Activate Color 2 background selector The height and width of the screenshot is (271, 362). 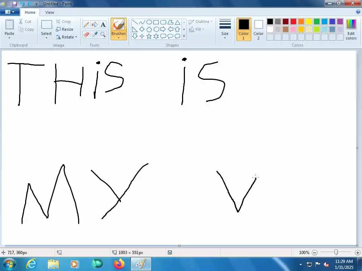pyautogui.click(x=258, y=29)
